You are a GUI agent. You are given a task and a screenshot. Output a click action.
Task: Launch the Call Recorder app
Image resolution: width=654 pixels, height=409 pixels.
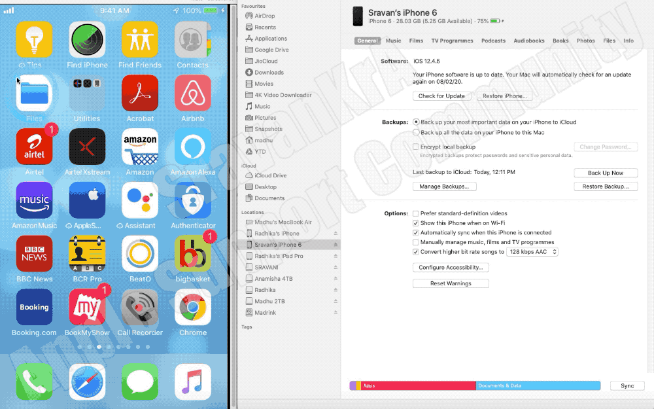(x=140, y=307)
